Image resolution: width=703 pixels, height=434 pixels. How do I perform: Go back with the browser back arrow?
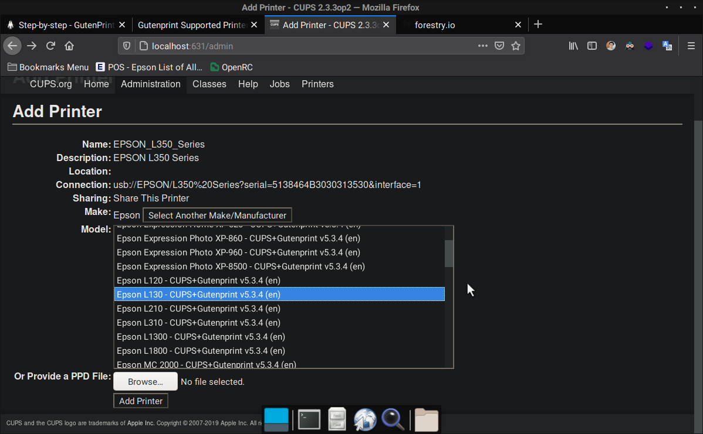pyautogui.click(x=12, y=46)
